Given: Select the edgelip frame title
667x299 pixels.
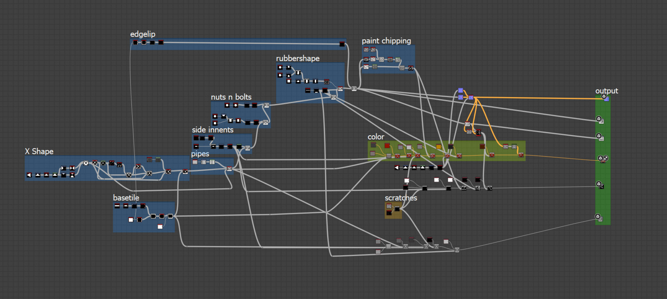Looking at the screenshot, I should [x=143, y=34].
